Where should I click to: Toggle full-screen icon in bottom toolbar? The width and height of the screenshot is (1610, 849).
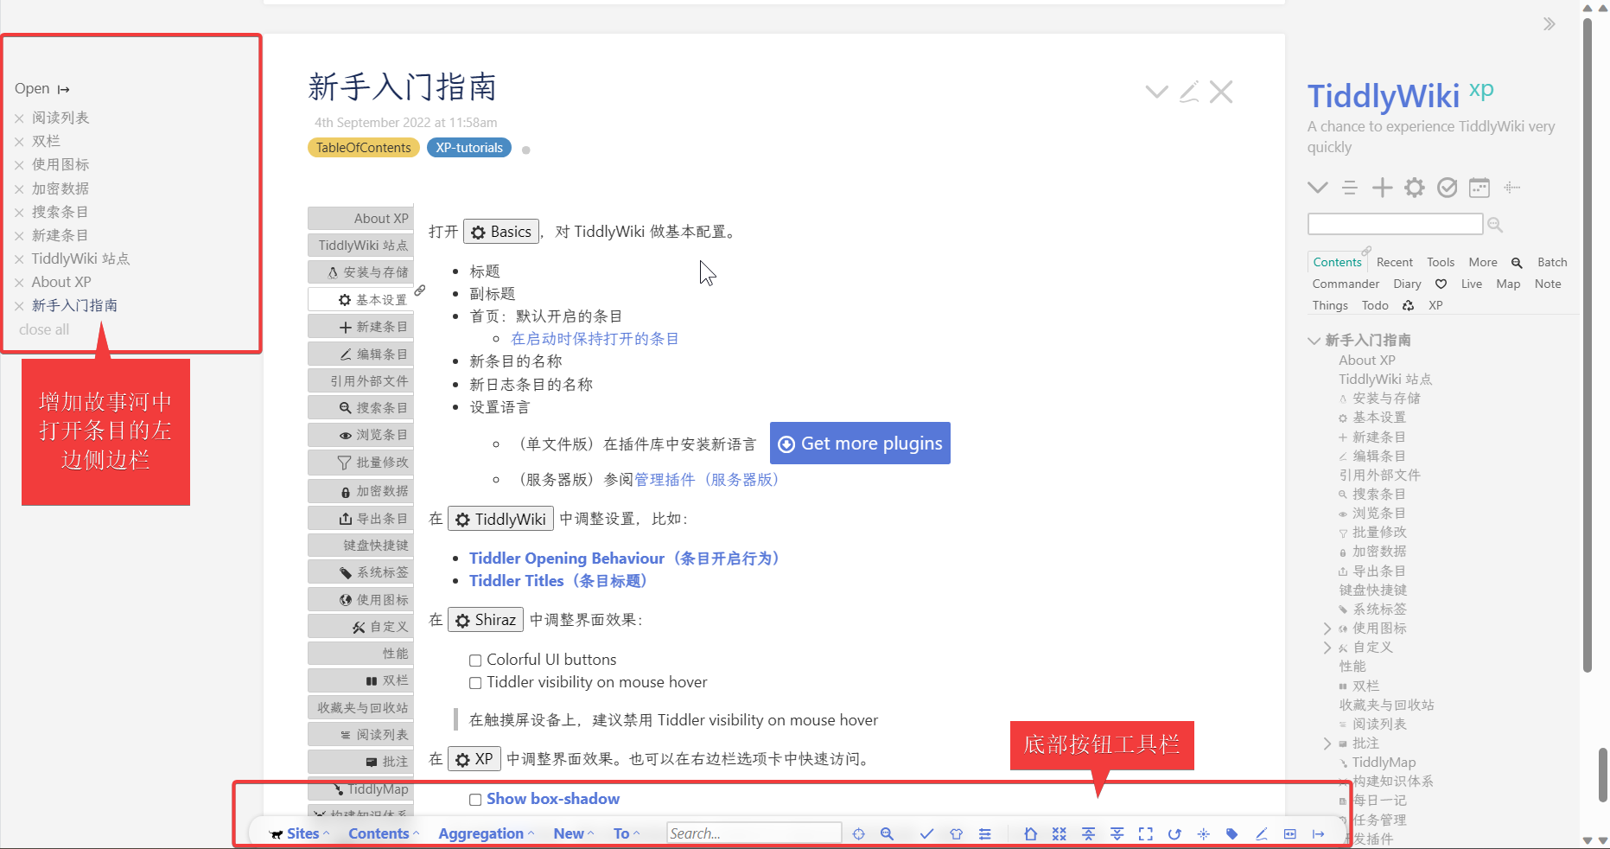coord(1146,833)
